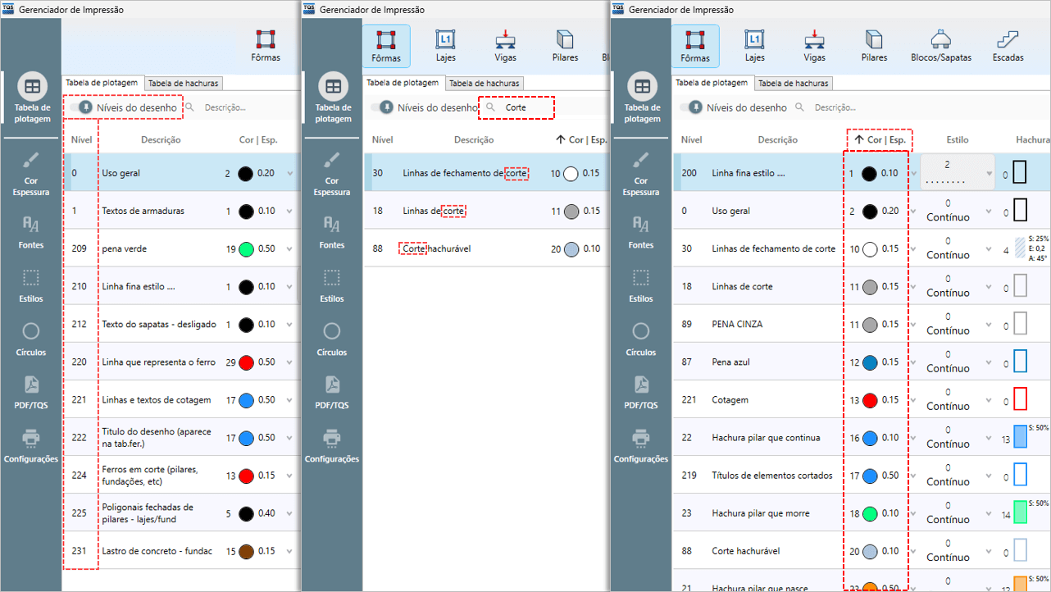The width and height of the screenshot is (1051, 592).
Task: Open the Blocos/Sapatas drawing category
Action: [x=940, y=45]
